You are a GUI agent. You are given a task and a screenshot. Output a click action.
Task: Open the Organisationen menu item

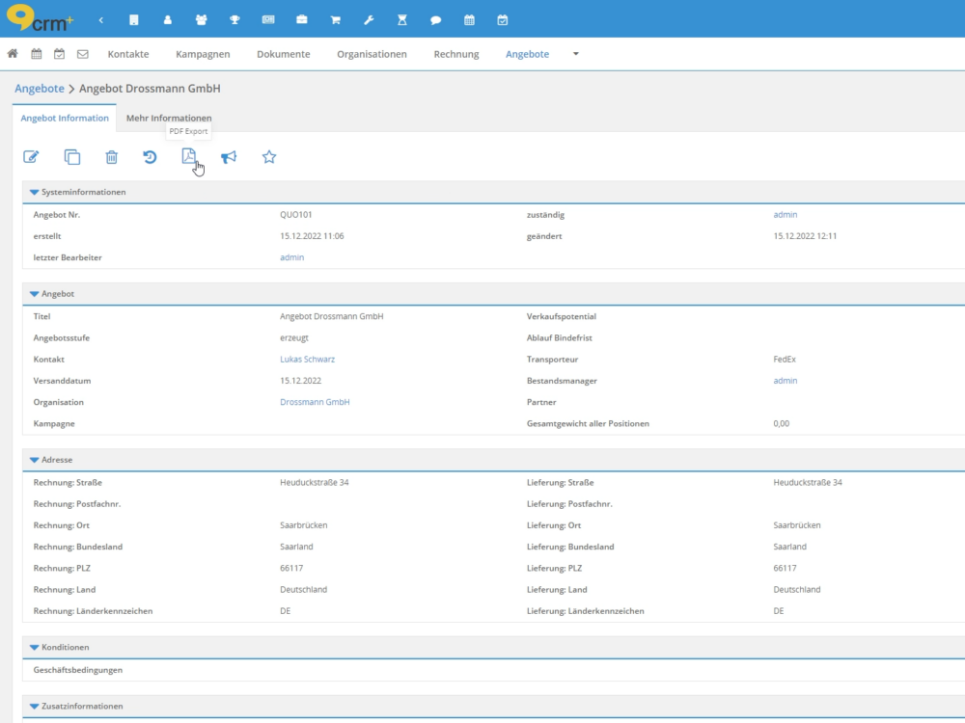pyautogui.click(x=372, y=54)
